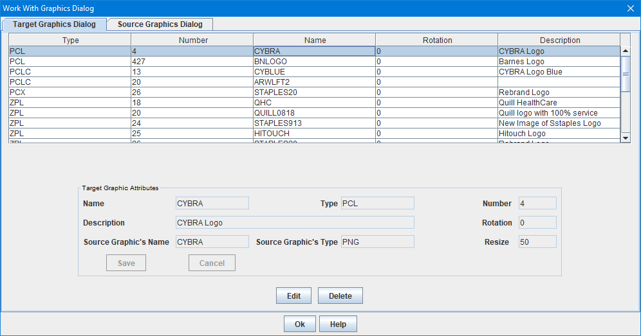
Task: Sort by the Type column header
Action: coord(70,40)
